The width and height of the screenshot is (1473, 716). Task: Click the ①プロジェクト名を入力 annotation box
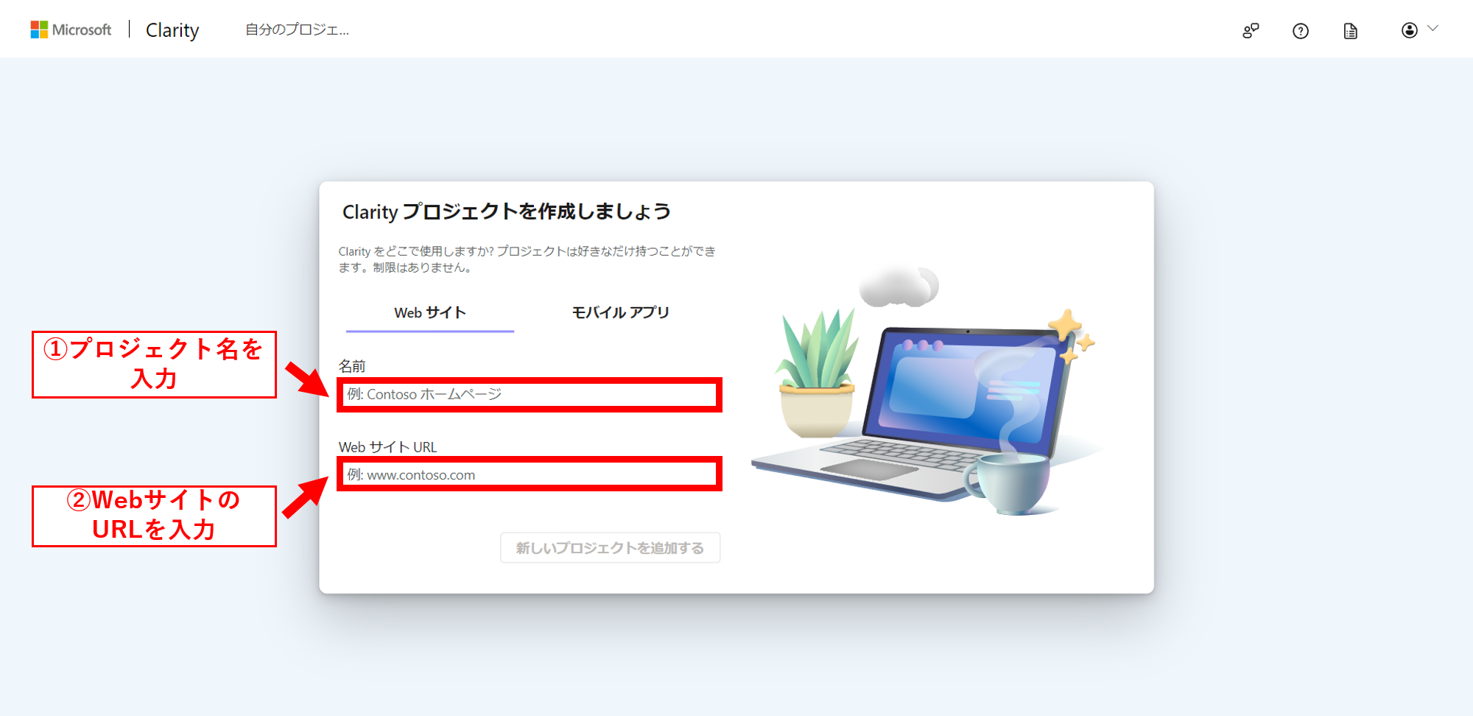[x=154, y=364]
